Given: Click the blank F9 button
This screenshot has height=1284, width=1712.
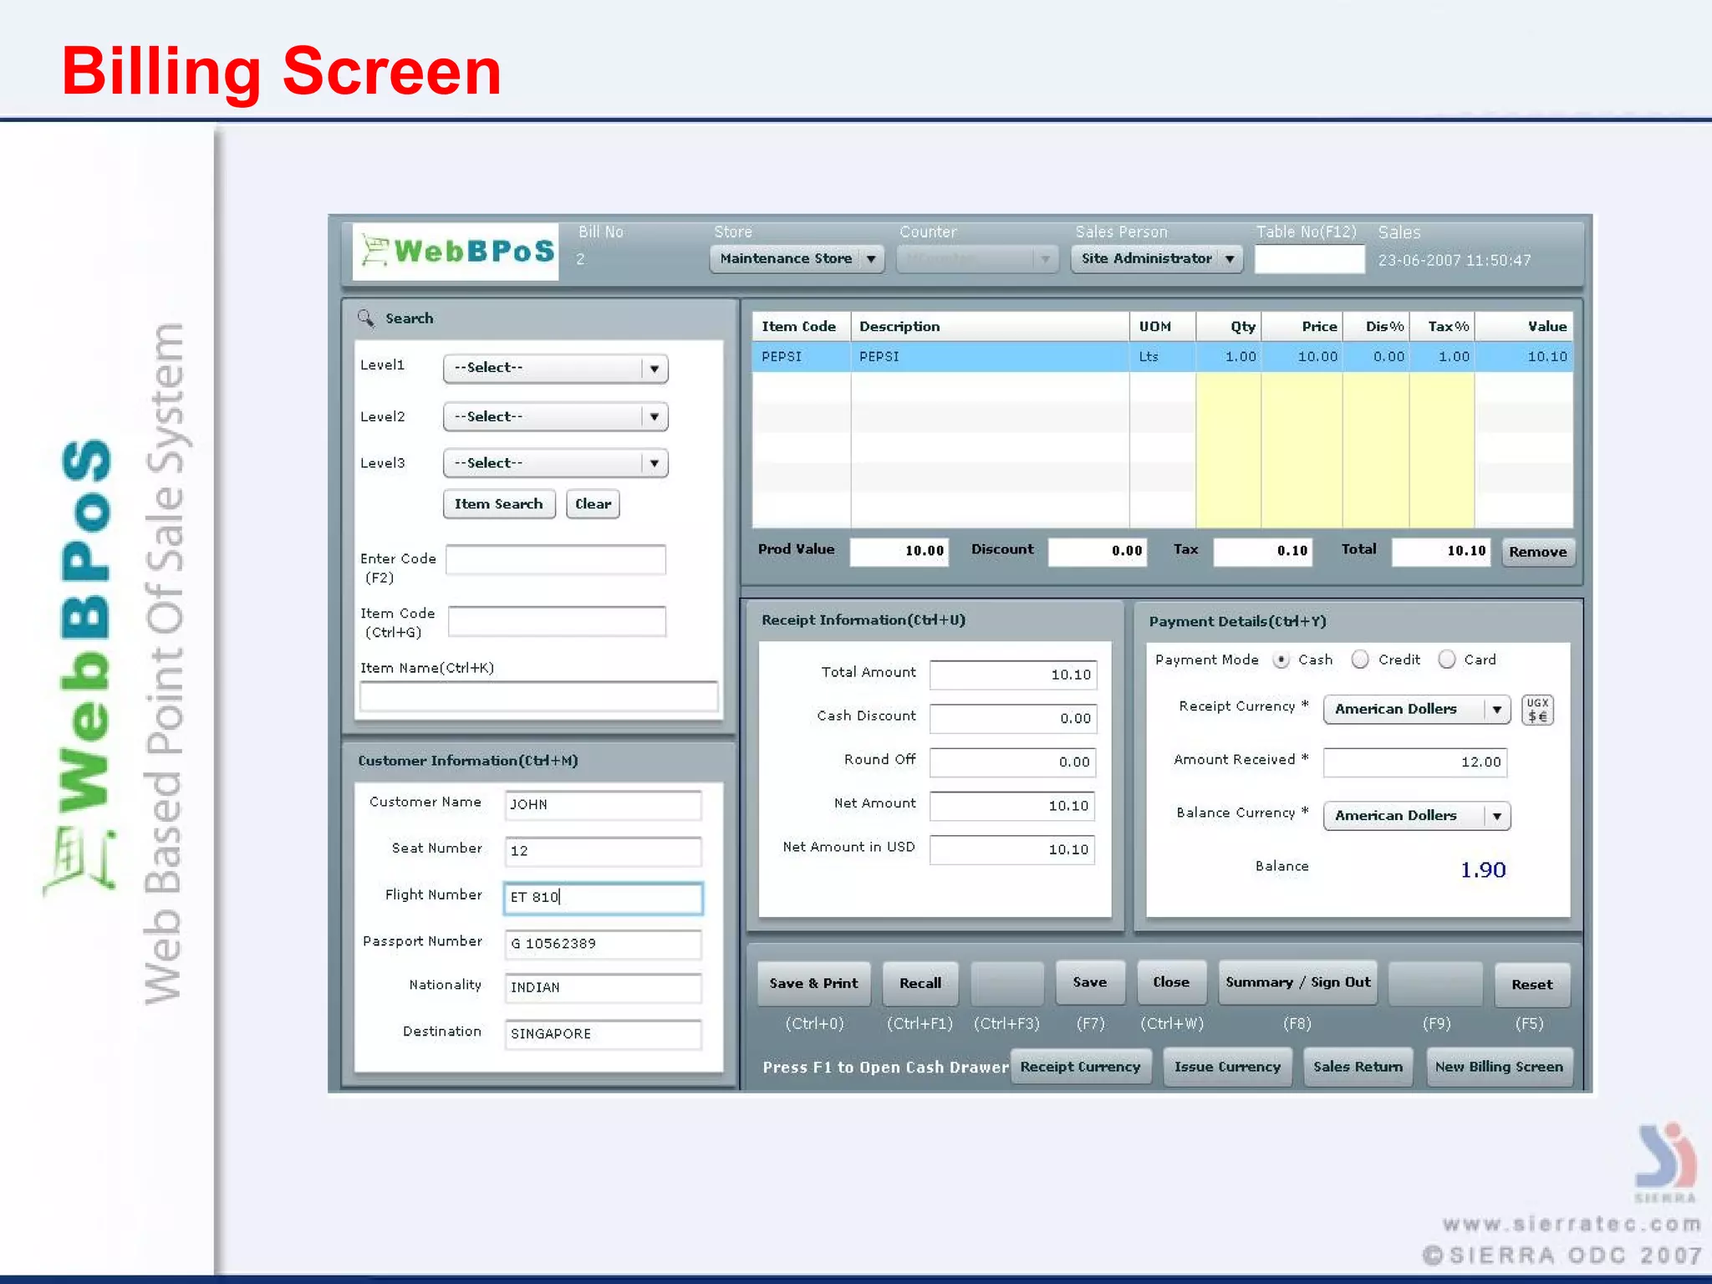Looking at the screenshot, I should (1435, 984).
